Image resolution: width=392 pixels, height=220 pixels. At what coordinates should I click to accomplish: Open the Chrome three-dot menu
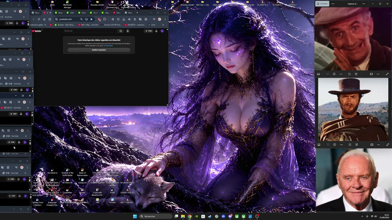(x=165, y=19)
